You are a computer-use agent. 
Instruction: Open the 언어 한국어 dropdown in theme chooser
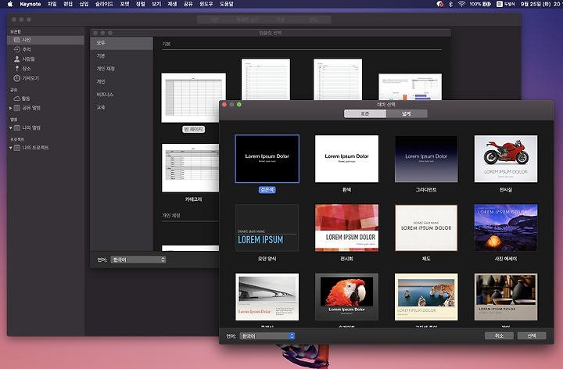click(267, 336)
